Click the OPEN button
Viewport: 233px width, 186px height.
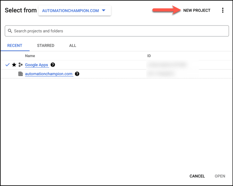tap(220, 176)
